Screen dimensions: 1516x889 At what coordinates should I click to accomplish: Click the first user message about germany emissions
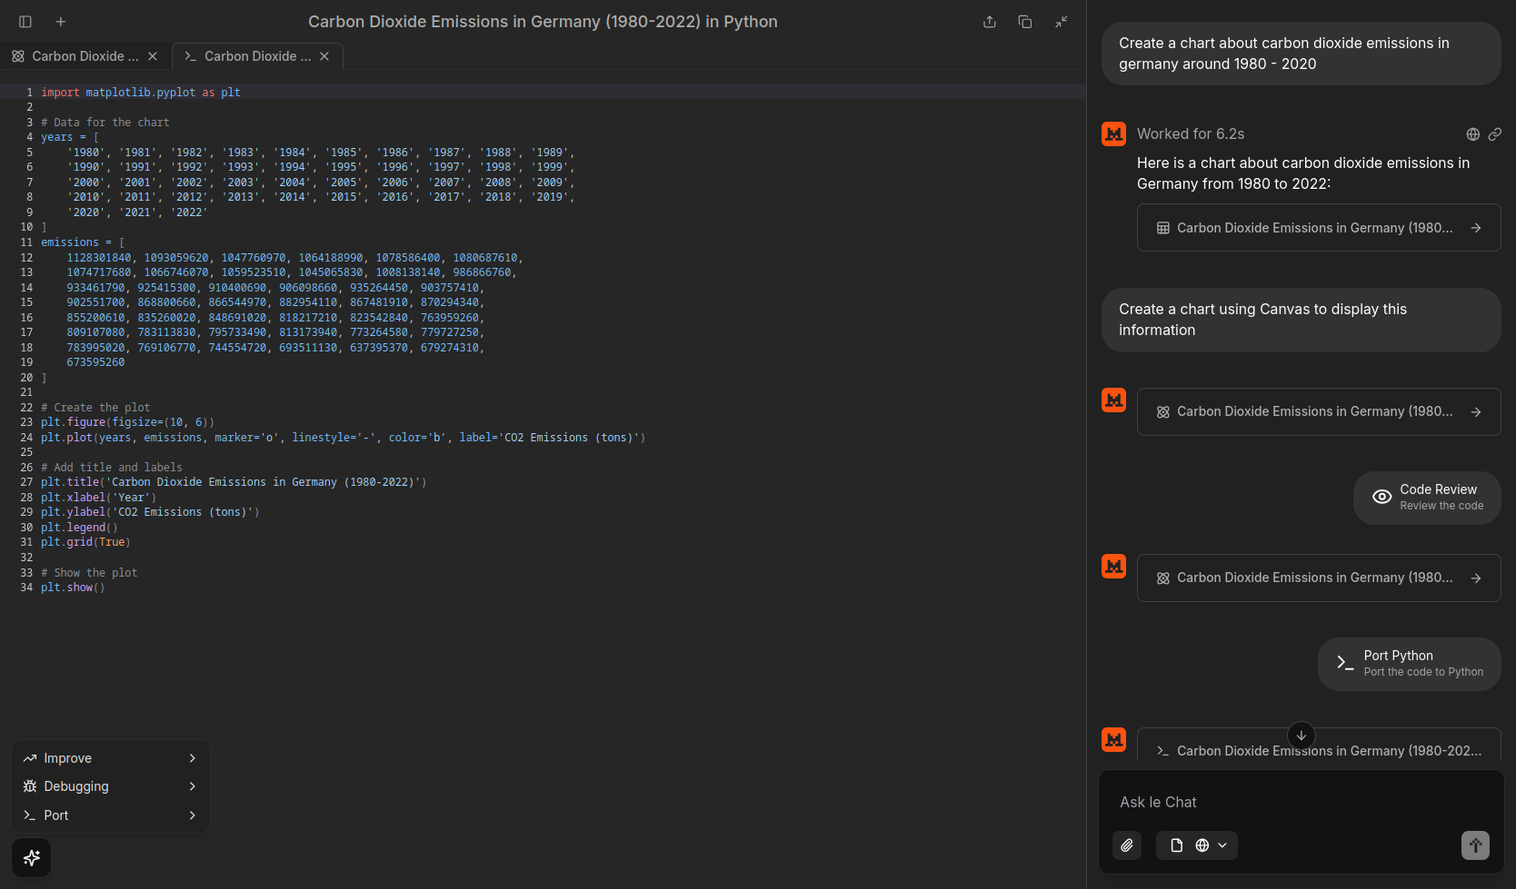(1301, 54)
